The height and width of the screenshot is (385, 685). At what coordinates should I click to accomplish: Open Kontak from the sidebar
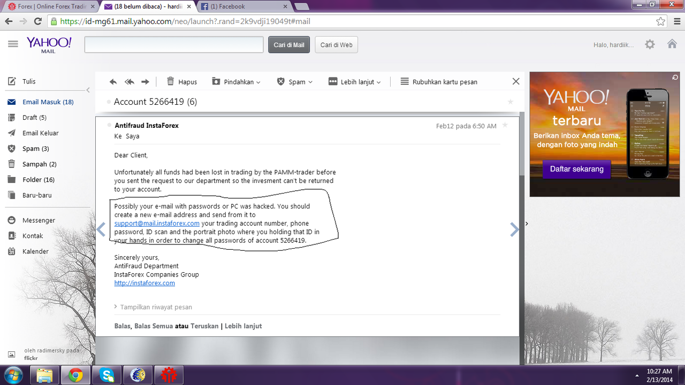[x=25, y=235]
